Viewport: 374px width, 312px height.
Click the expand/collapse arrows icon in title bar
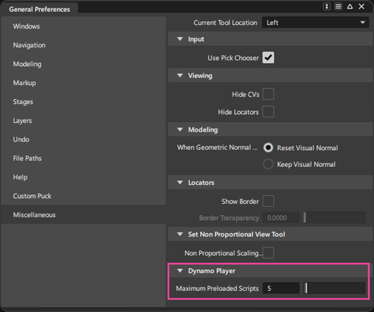(x=327, y=7)
